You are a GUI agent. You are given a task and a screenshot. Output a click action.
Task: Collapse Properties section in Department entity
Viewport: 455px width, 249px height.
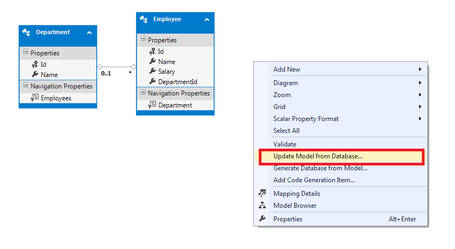[26, 52]
